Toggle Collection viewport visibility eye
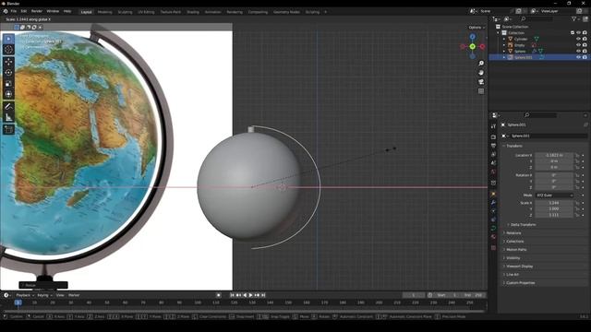This screenshot has width=591, height=332. point(578,33)
